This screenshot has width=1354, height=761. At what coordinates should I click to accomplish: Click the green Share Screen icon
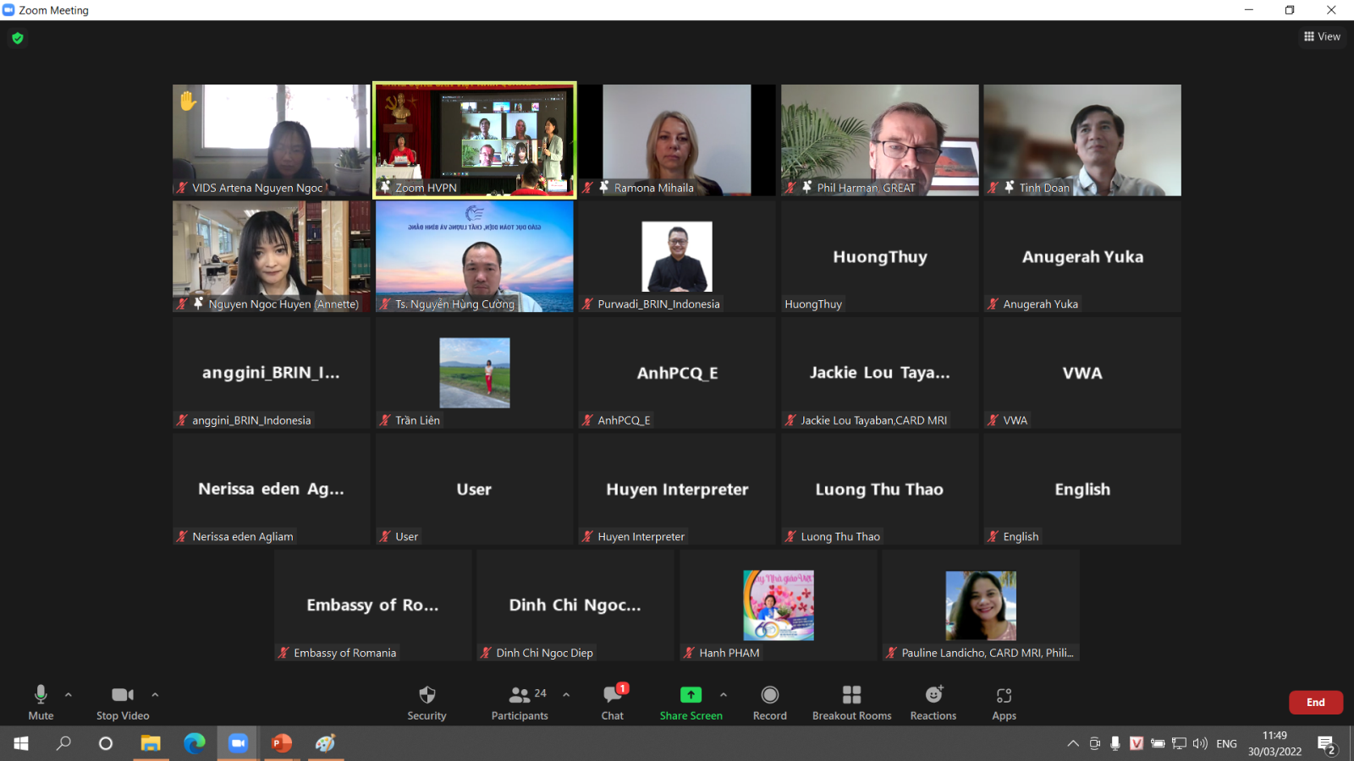[691, 695]
